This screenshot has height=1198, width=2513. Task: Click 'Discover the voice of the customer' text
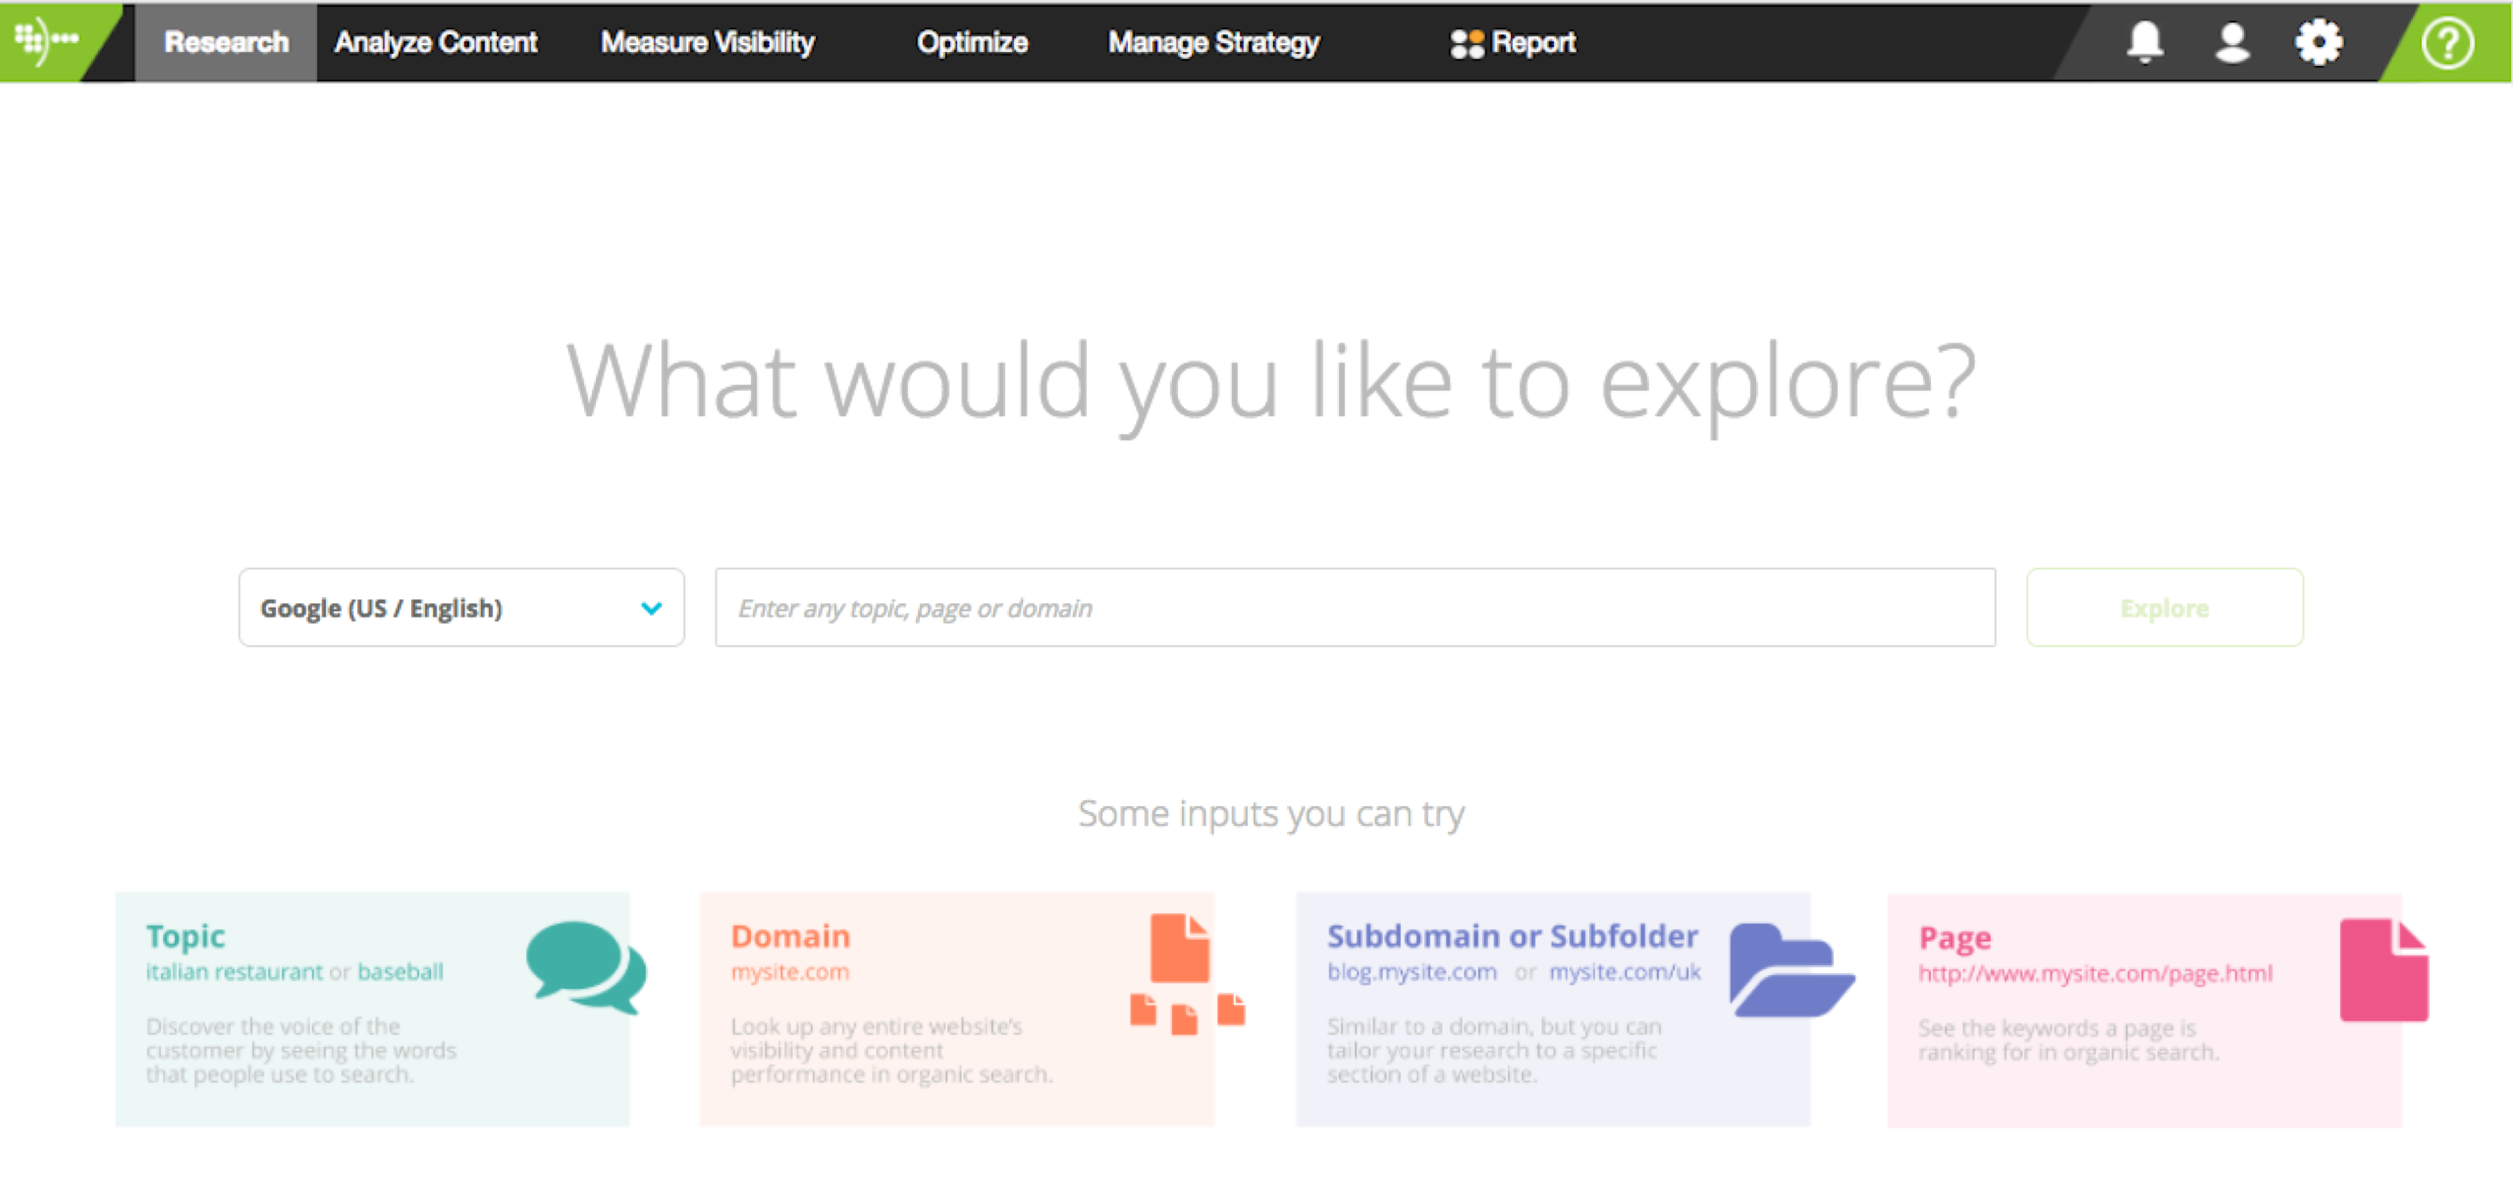pyautogui.click(x=300, y=1050)
